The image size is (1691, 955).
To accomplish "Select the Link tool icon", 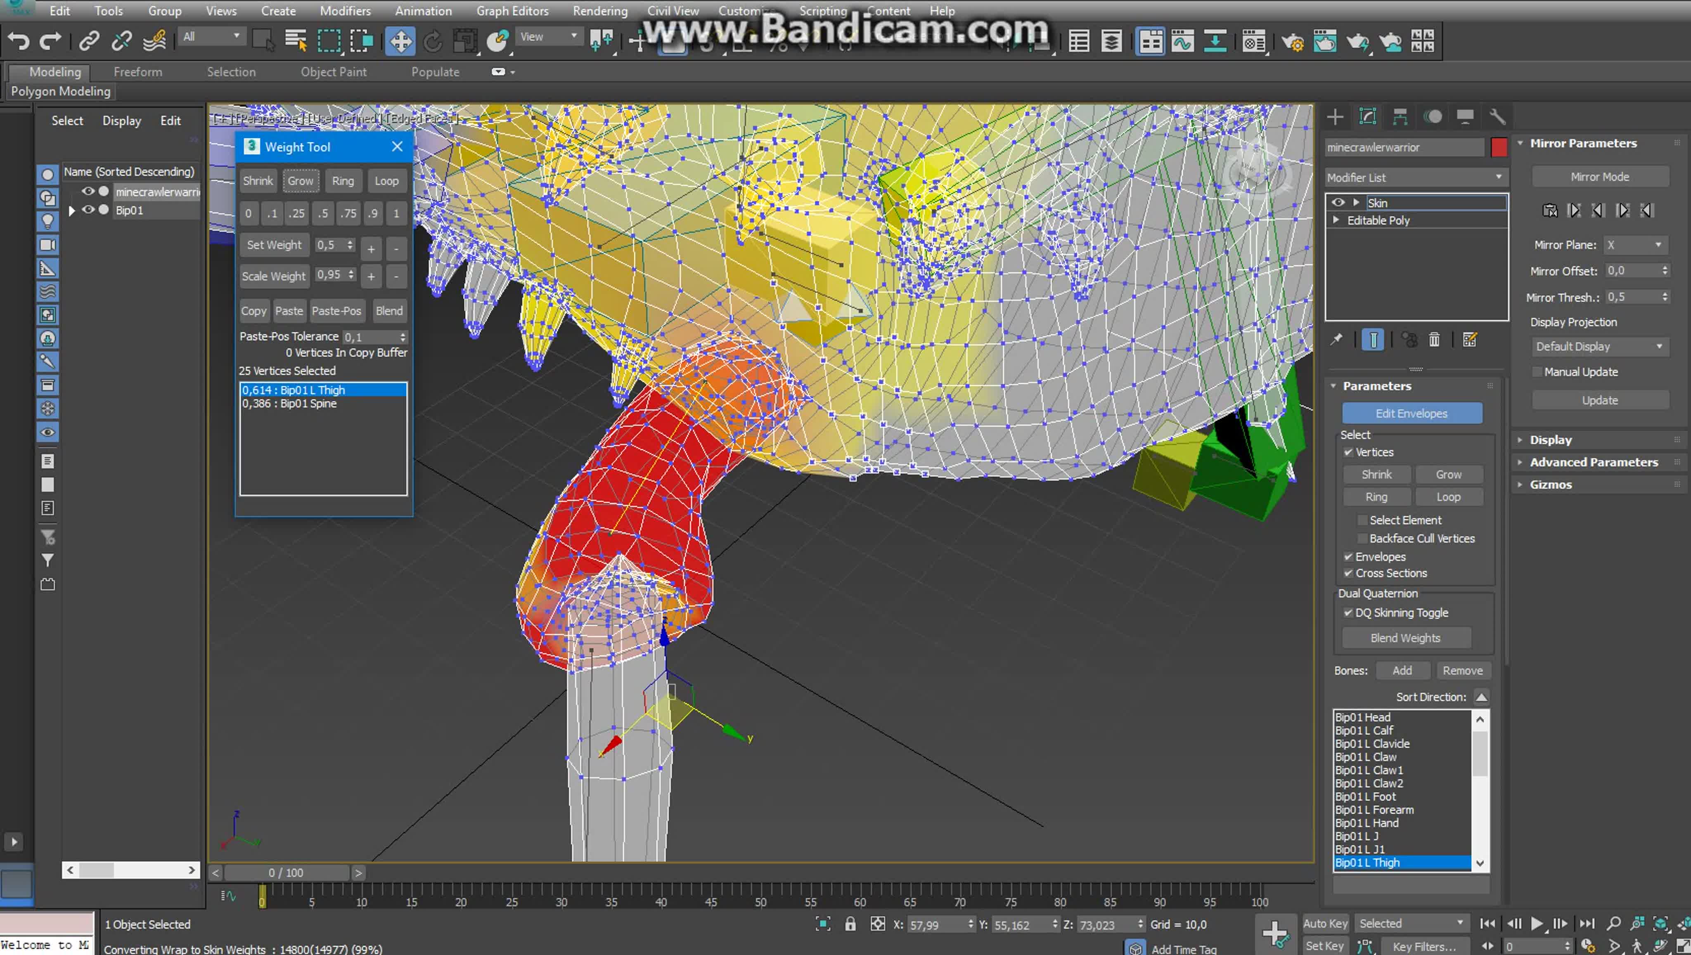I will pos(89,41).
